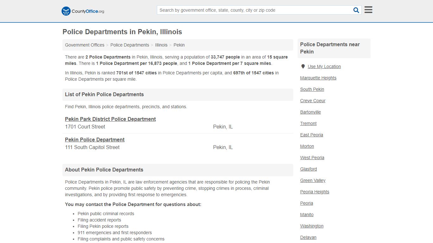Open Illinois breadcrumb link
Image resolution: width=433 pixels, height=243 pixels.
(x=161, y=45)
